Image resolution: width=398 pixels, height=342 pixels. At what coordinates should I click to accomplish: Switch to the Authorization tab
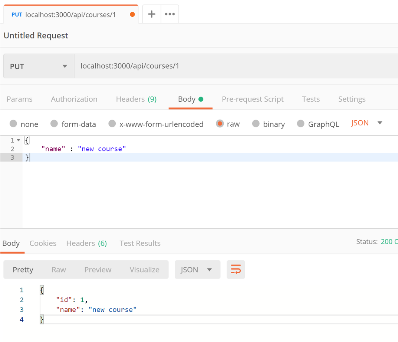pos(74,99)
